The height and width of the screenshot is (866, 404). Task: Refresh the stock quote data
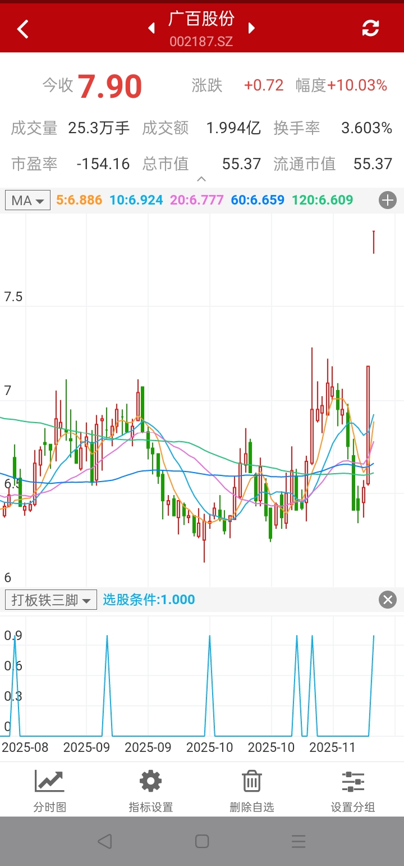370,28
